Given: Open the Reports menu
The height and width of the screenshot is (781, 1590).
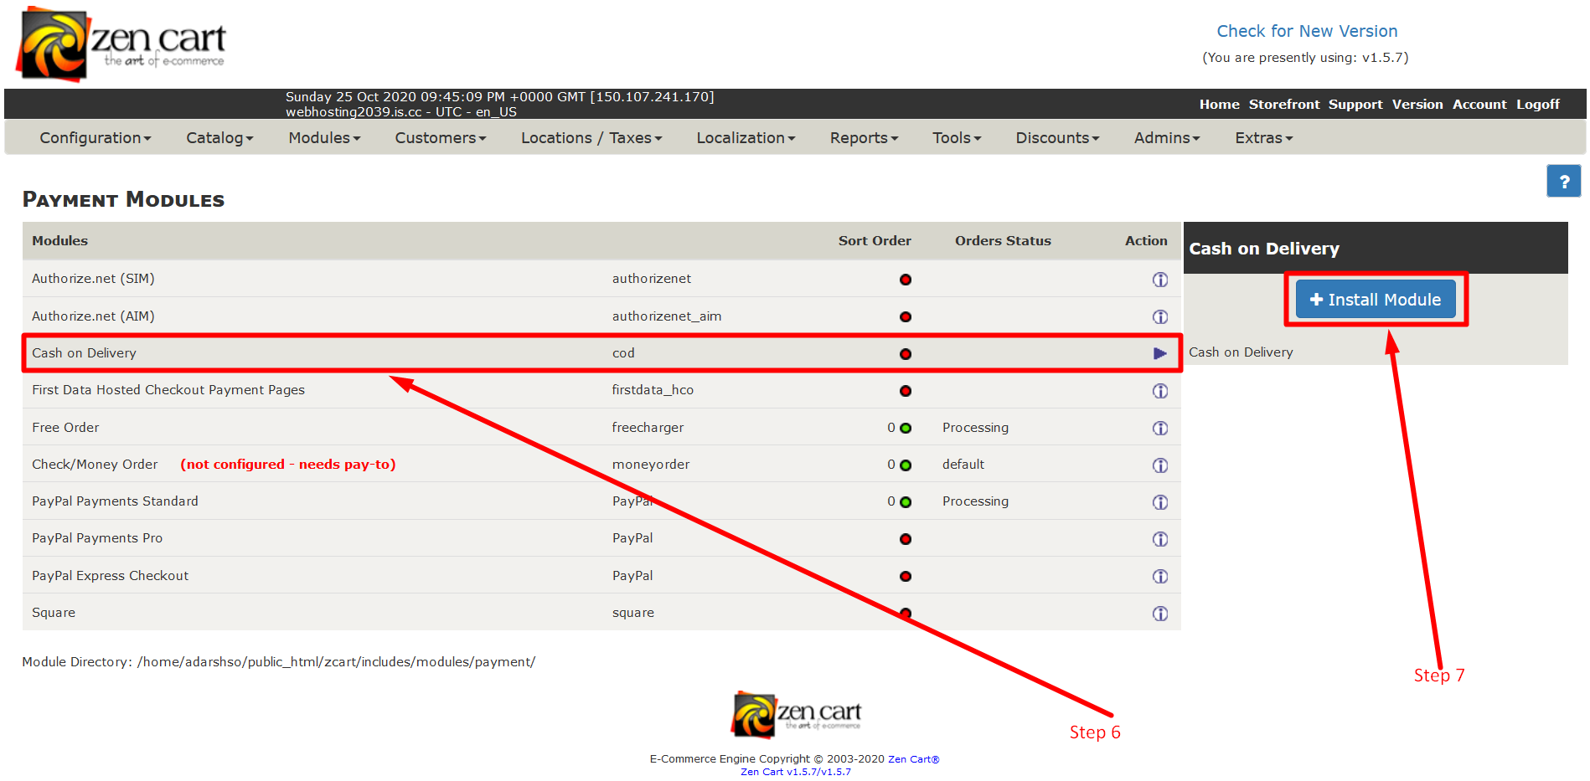Looking at the screenshot, I should [864, 138].
